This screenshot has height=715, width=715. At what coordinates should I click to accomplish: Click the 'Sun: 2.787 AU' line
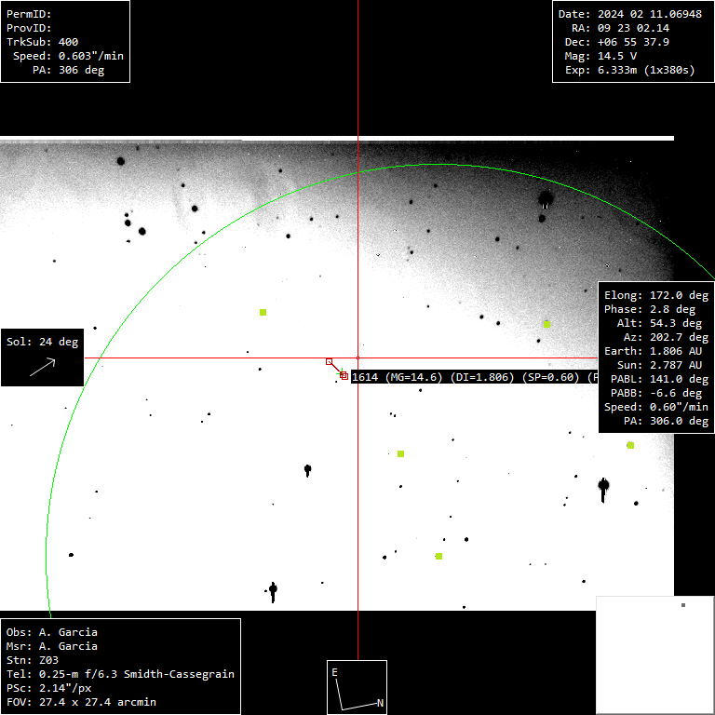click(x=660, y=365)
